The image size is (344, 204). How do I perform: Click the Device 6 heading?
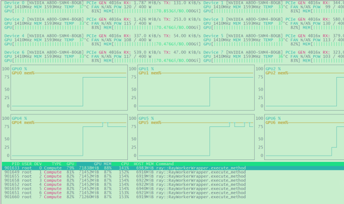click(x=14, y=52)
